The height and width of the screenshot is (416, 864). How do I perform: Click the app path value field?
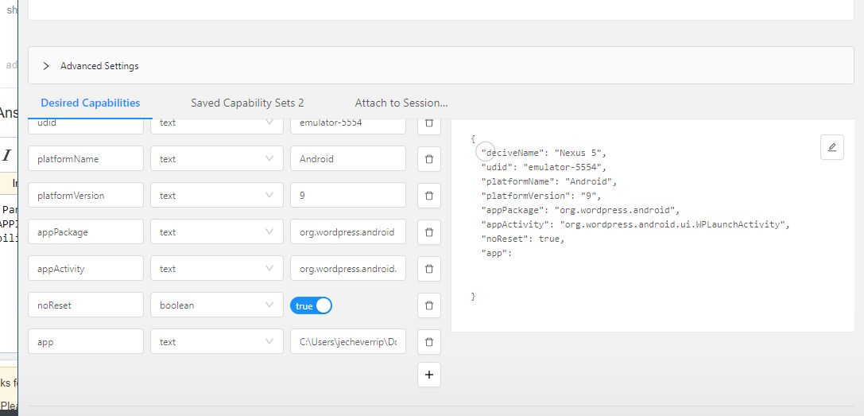pos(347,342)
